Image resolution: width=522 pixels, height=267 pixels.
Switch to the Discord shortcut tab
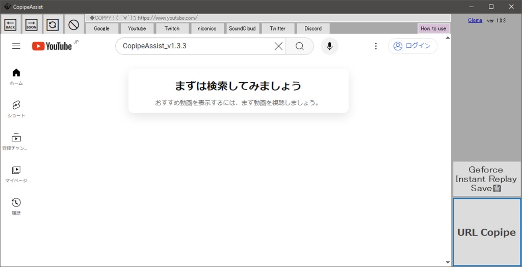click(313, 28)
